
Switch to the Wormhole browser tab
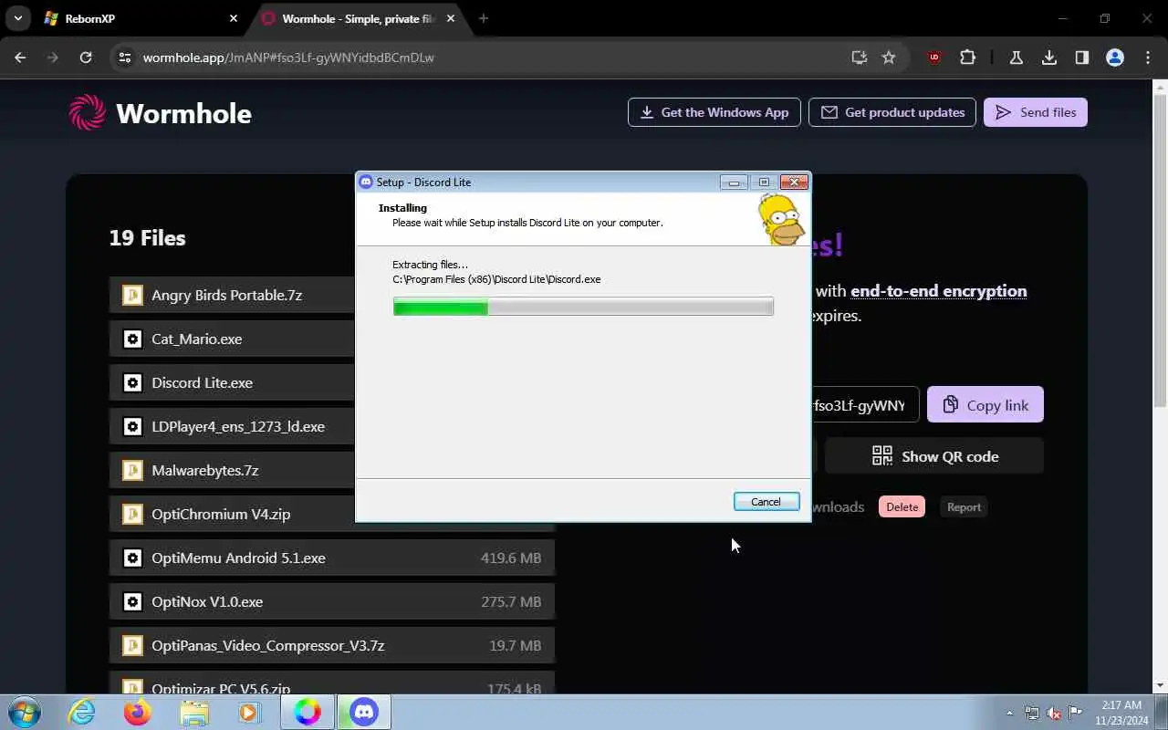pyautogui.click(x=358, y=18)
